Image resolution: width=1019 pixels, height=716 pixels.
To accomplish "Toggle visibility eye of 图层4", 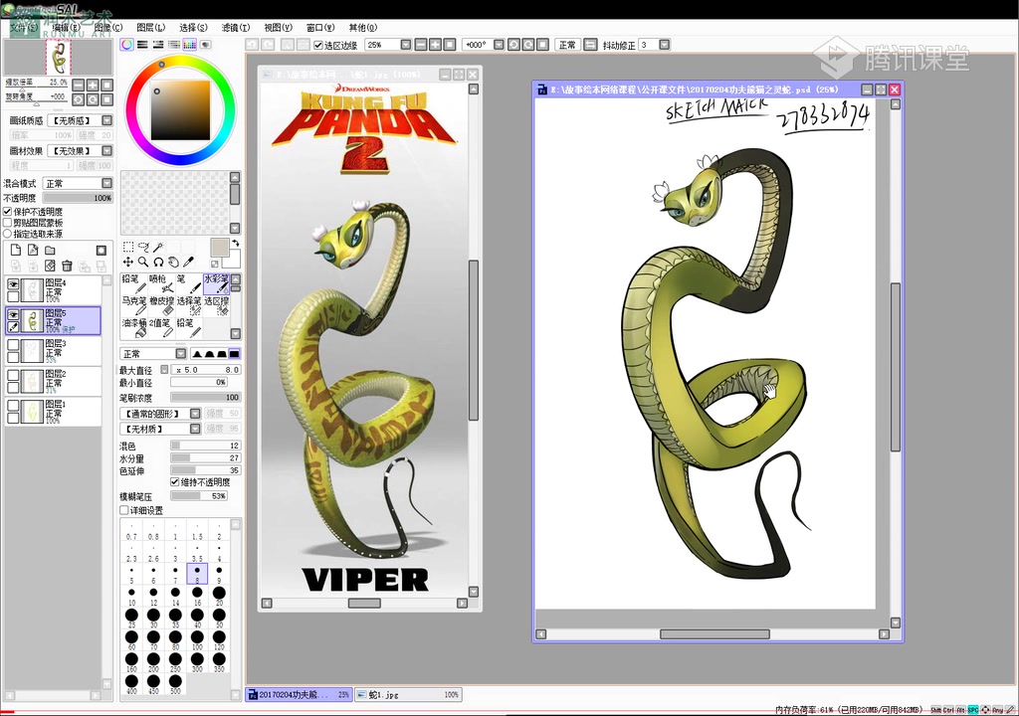I will pyautogui.click(x=12, y=284).
